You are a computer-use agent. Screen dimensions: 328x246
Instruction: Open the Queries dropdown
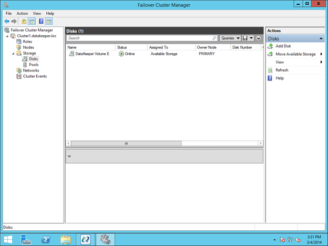230,38
